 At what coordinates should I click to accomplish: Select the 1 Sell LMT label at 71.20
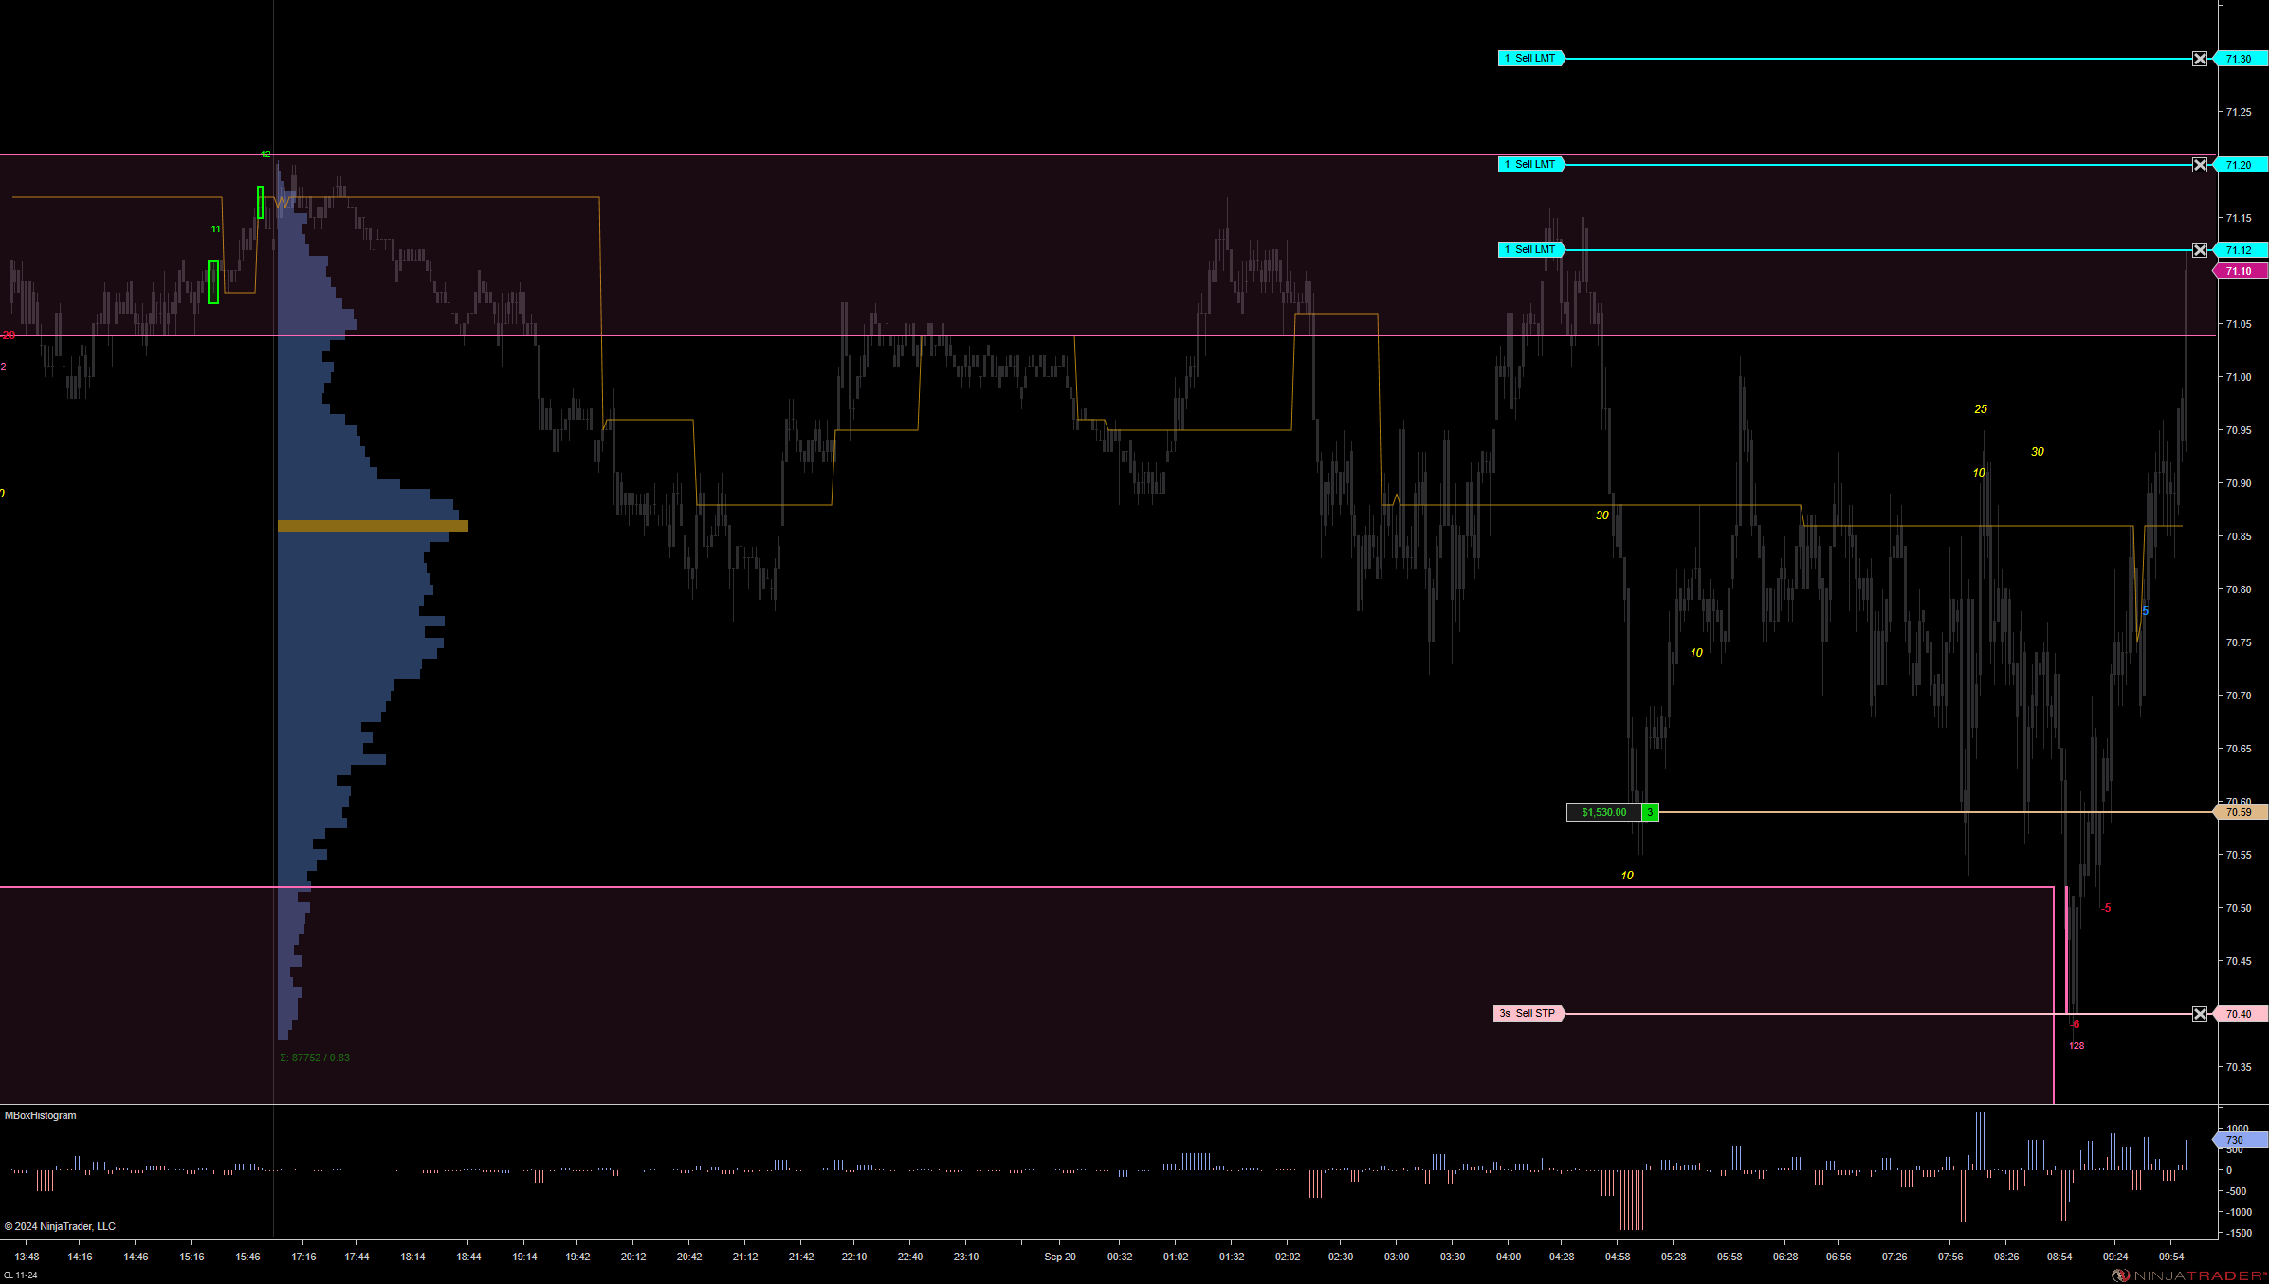pyautogui.click(x=1530, y=165)
